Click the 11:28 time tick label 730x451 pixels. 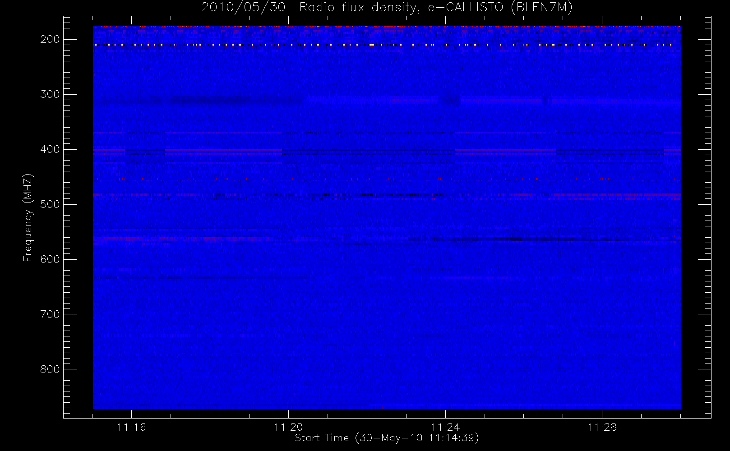coord(602,427)
